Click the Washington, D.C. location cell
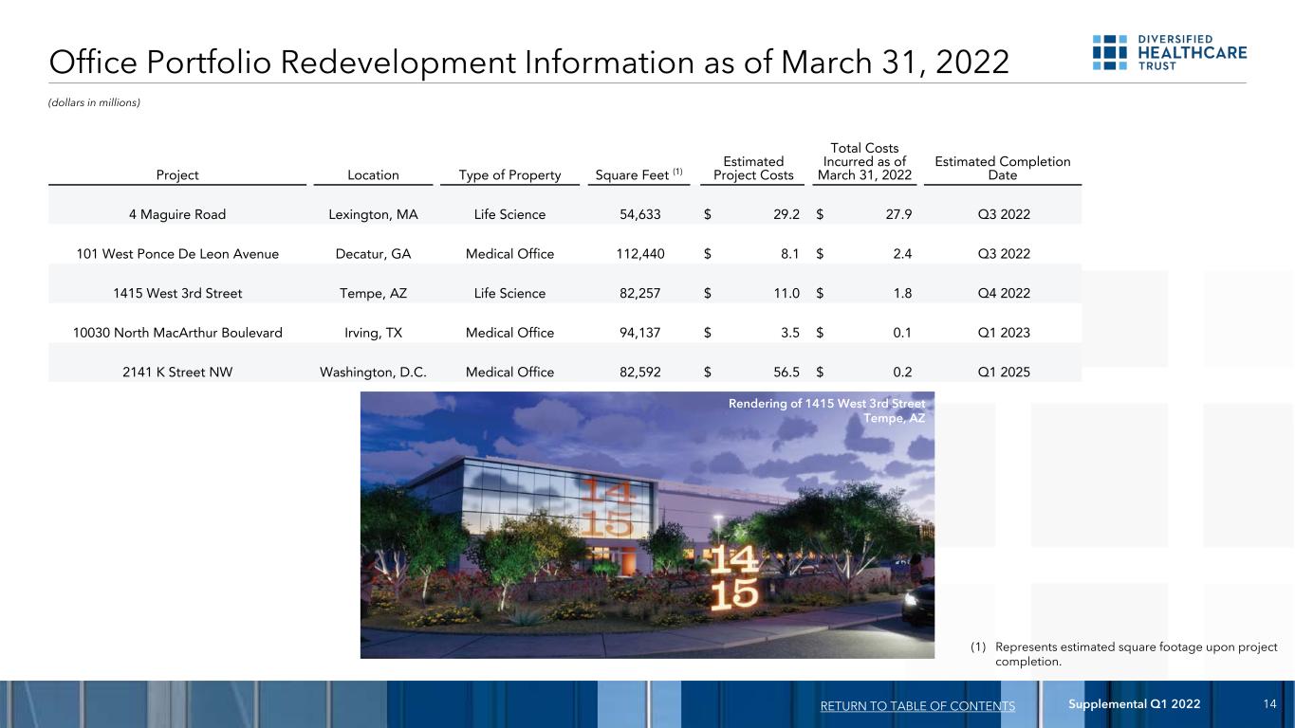Viewport: 1295px width, 728px height. click(373, 373)
